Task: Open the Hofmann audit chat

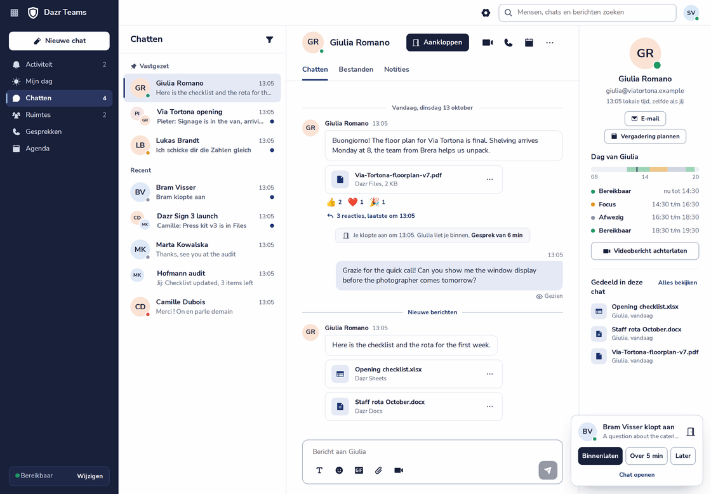Action: (203, 278)
